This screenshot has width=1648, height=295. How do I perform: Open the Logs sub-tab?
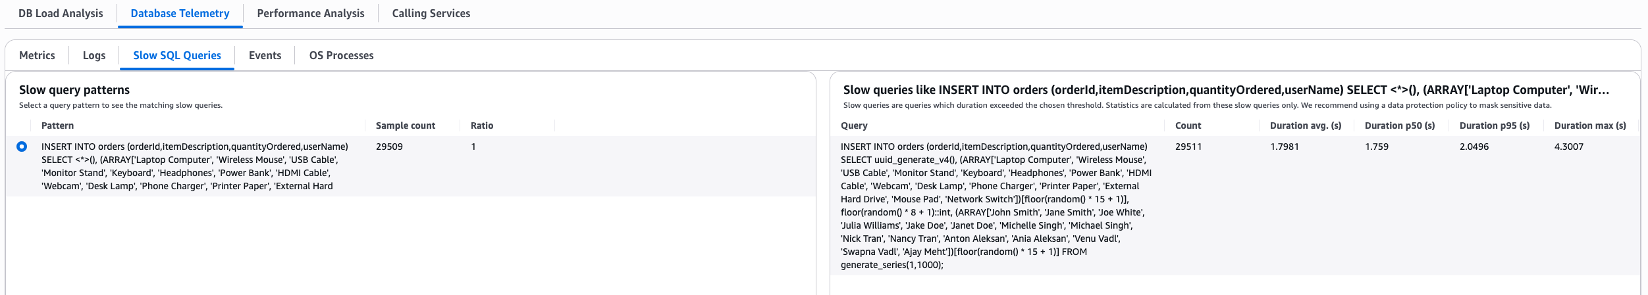(x=94, y=55)
